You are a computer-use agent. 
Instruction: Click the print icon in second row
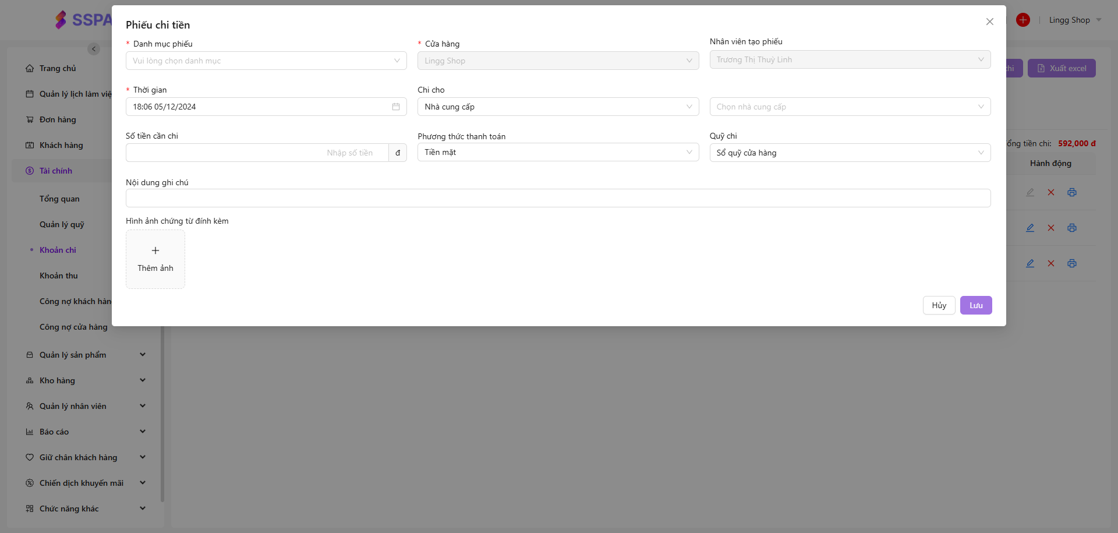tap(1072, 228)
